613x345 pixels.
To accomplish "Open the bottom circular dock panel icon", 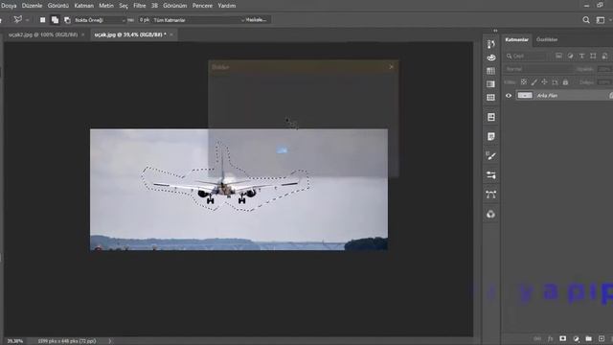I will [x=491, y=214].
